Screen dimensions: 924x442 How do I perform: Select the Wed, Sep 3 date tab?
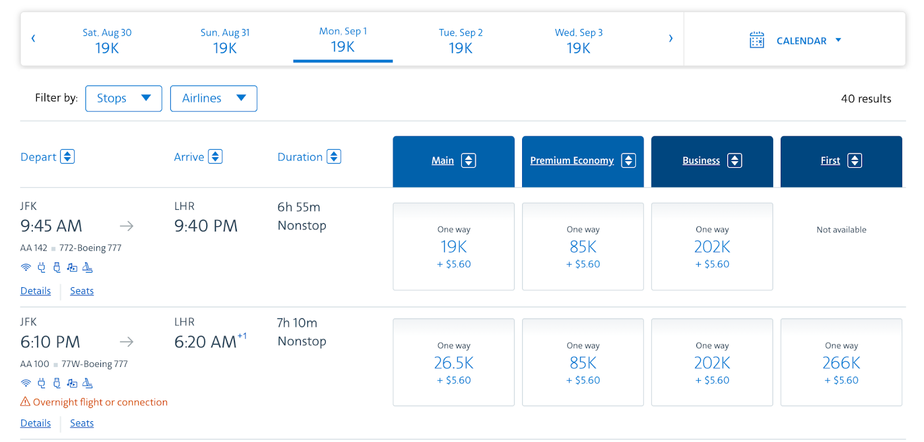(579, 40)
